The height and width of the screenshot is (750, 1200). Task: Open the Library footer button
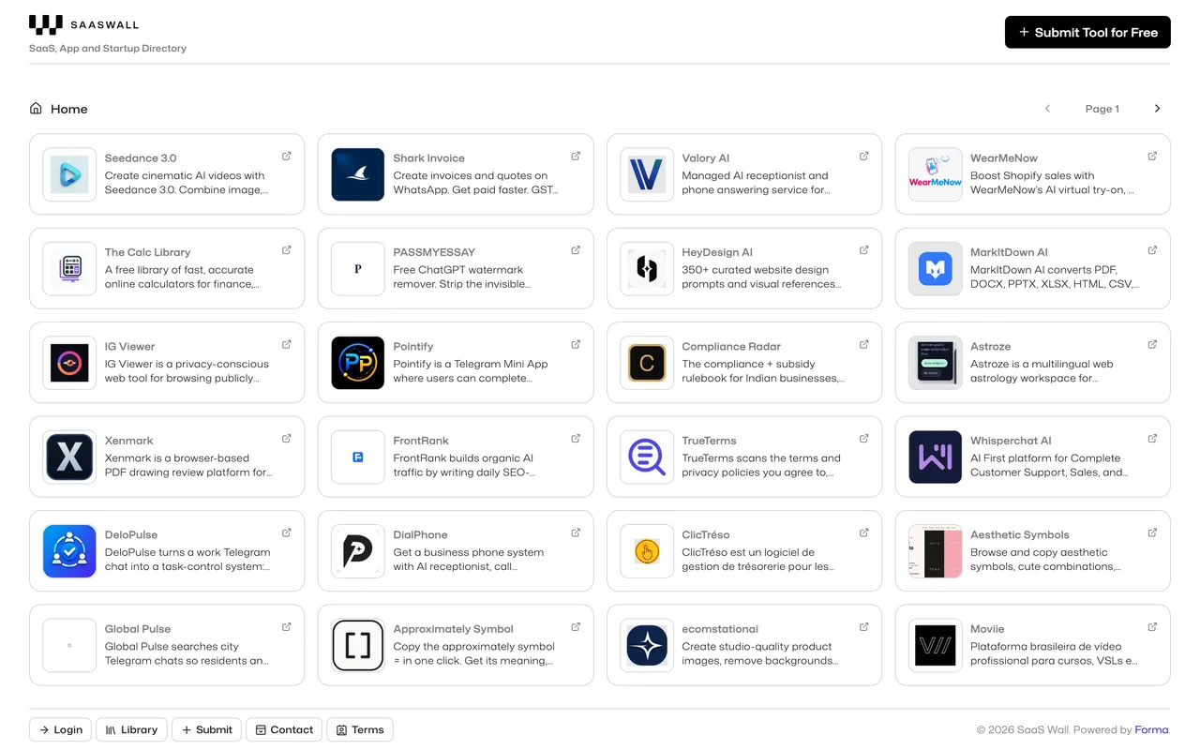[x=131, y=730]
